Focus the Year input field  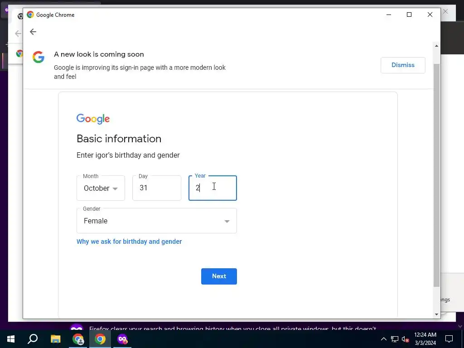pos(213,188)
